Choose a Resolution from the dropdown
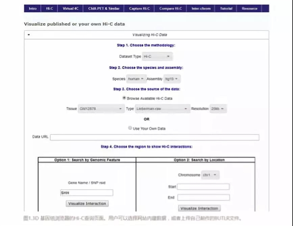293x226 pixels. click(218, 109)
